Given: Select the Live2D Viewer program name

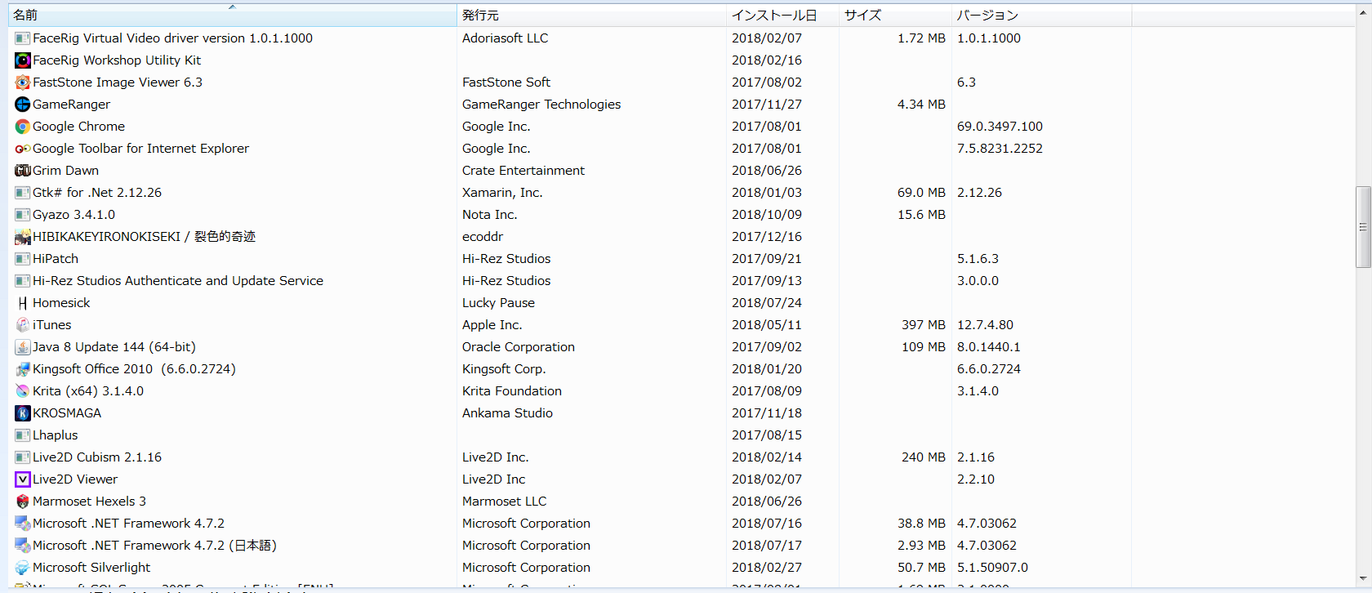Looking at the screenshot, I should (x=75, y=479).
